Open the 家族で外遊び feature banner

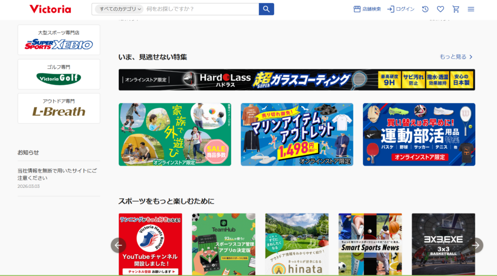coord(175,134)
